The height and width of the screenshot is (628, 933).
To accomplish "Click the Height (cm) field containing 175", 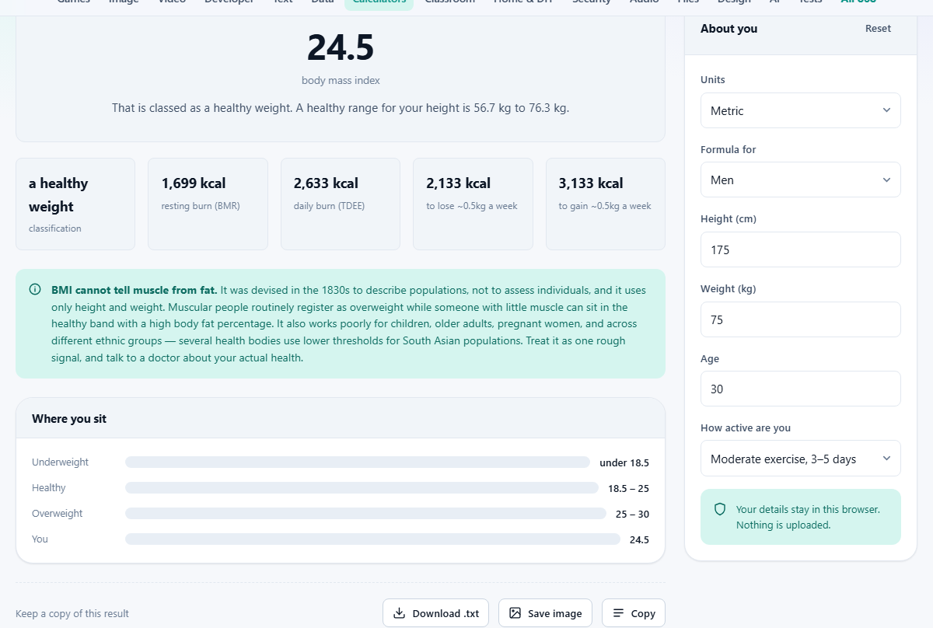I will (800, 249).
